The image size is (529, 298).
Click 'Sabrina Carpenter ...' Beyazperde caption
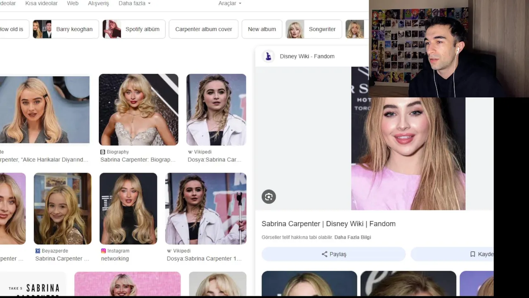62,259
